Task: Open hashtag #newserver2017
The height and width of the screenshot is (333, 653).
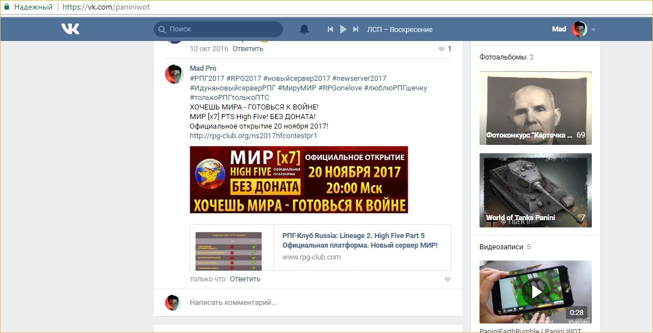Action: (x=359, y=78)
